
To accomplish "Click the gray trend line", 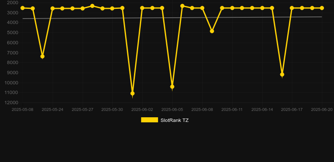I will (172, 18).
